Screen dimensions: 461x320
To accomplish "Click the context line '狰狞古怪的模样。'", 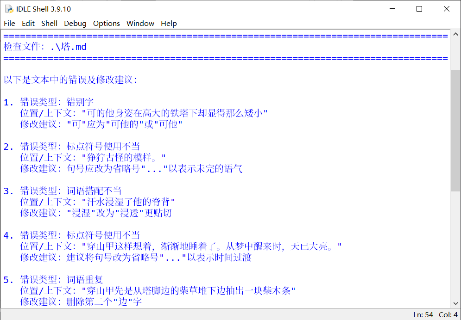I will point(93,158).
